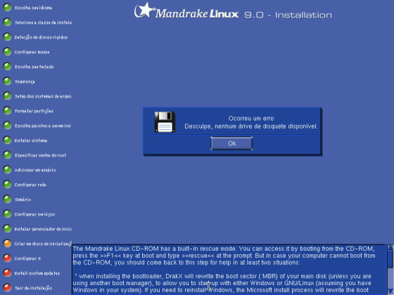Select the Sair da instalação step

pos(34,288)
